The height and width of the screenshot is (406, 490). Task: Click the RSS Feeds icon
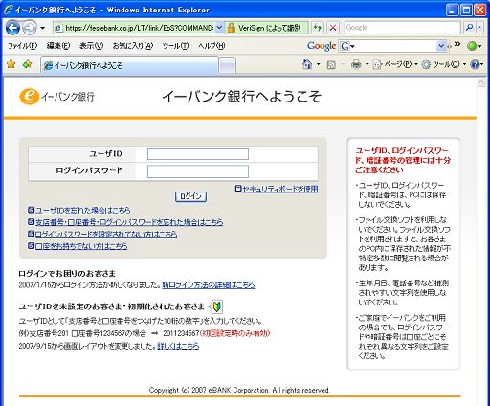tap(331, 65)
